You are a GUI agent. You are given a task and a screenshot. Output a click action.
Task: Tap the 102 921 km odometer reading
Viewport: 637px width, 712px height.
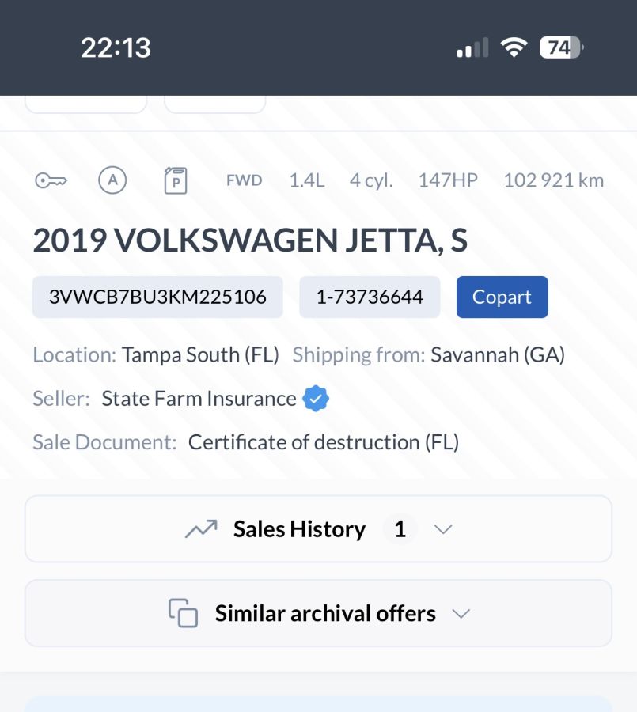(x=553, y=180)
